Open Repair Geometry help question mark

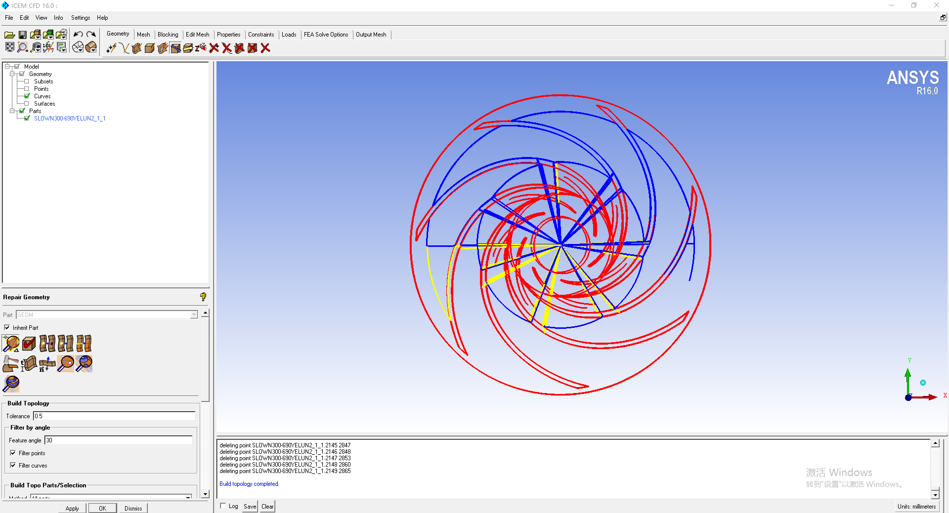point(203,297)
